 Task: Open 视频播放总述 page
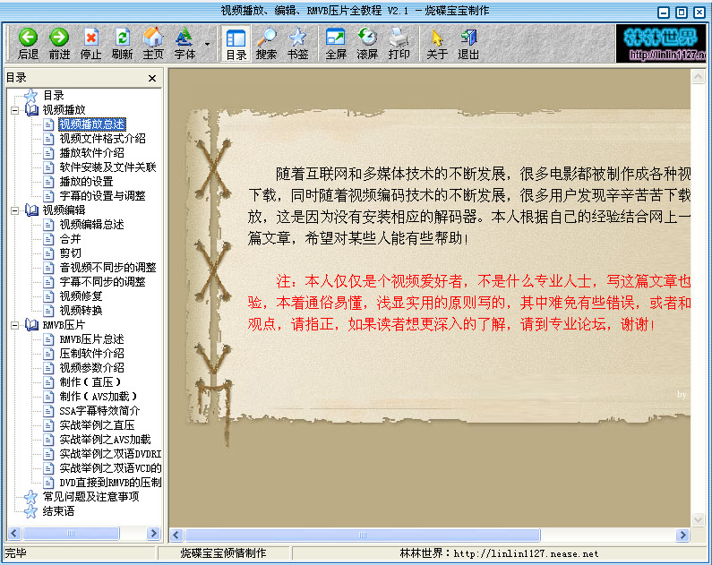click(91, 124)
